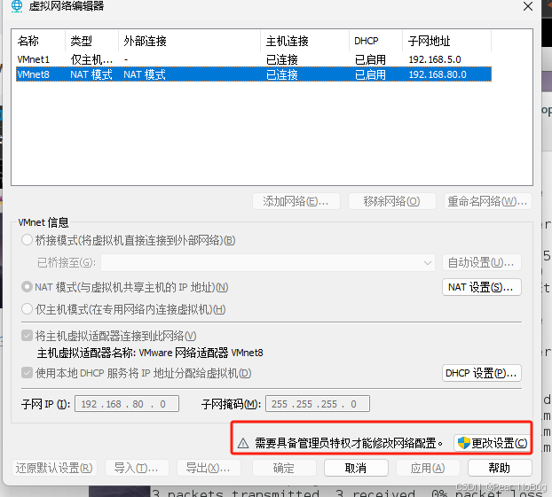Click the 需要具备管理员特权 notice text
This screenshot has height=497, width=552.
coord(349,443)
